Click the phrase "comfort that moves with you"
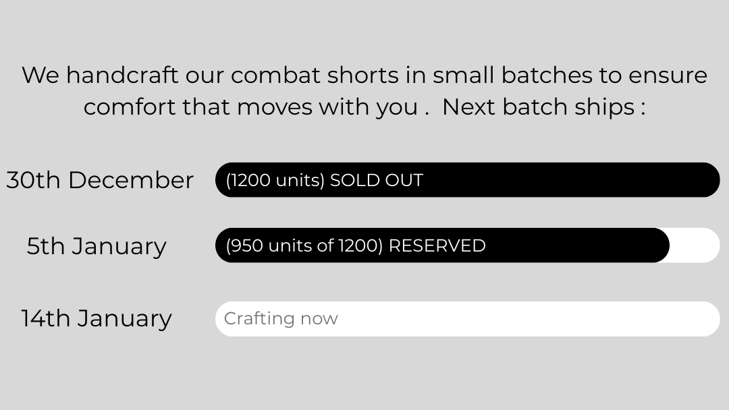 (x=250, y=107)
